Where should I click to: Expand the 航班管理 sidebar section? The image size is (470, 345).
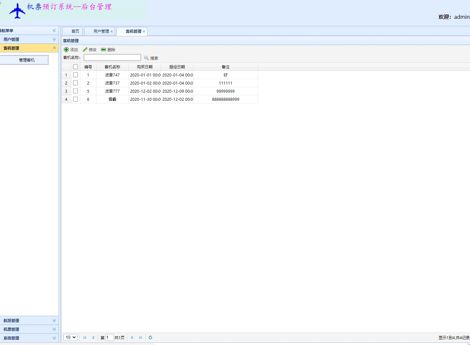(x=54, y=320)
